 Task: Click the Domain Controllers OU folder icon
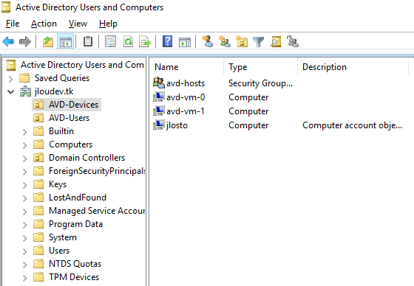pos(38,158)
